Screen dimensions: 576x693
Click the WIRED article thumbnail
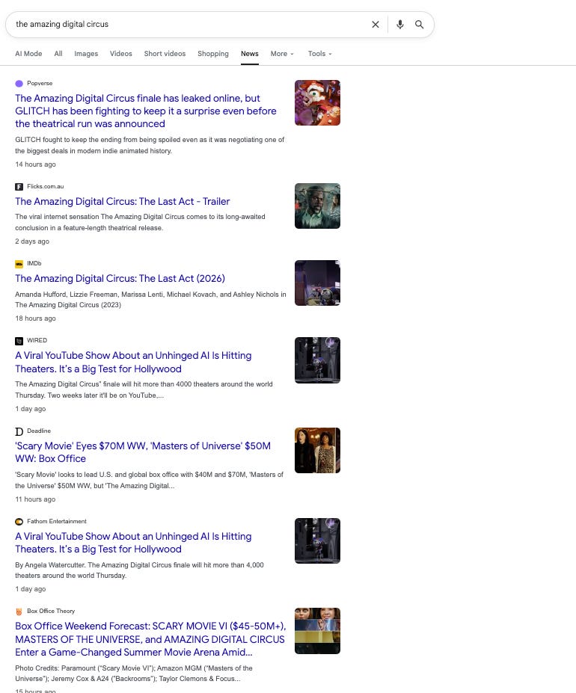click(x=318, y=360)
